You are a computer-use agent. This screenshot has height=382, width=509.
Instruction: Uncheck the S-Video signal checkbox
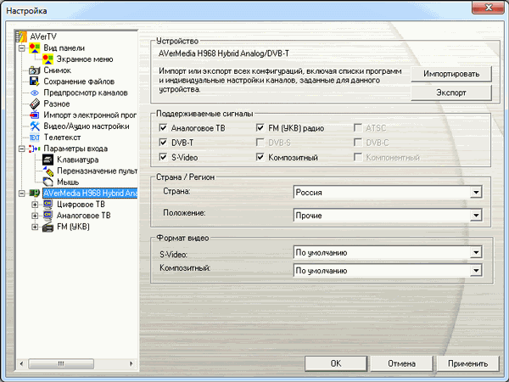click(163, 157)
